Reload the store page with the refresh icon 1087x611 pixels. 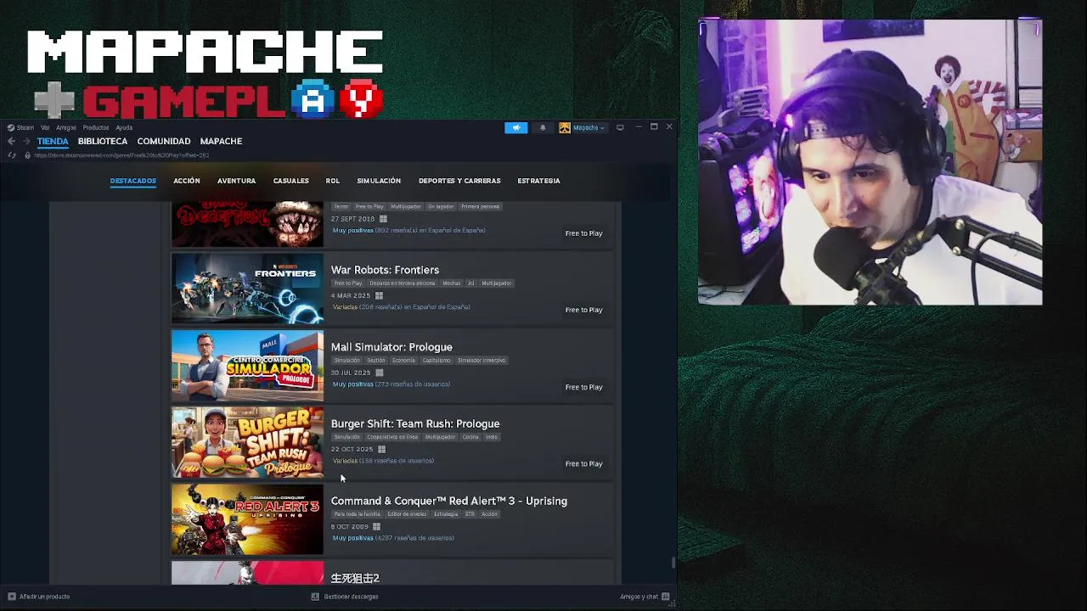[x=11, y=155]
